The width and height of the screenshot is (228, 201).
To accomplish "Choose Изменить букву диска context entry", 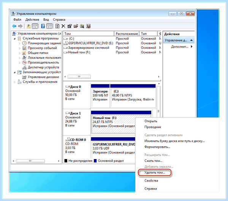I will [x=174, y=141].
